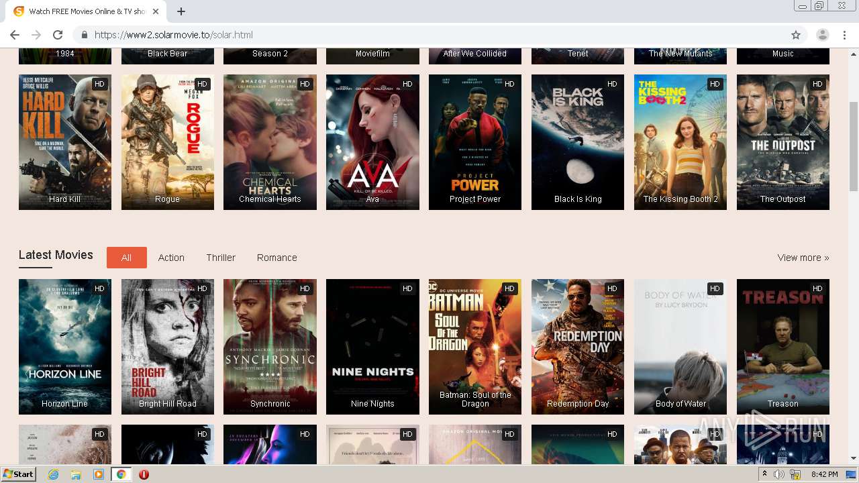Click the Tenet title link

point(578,54)
